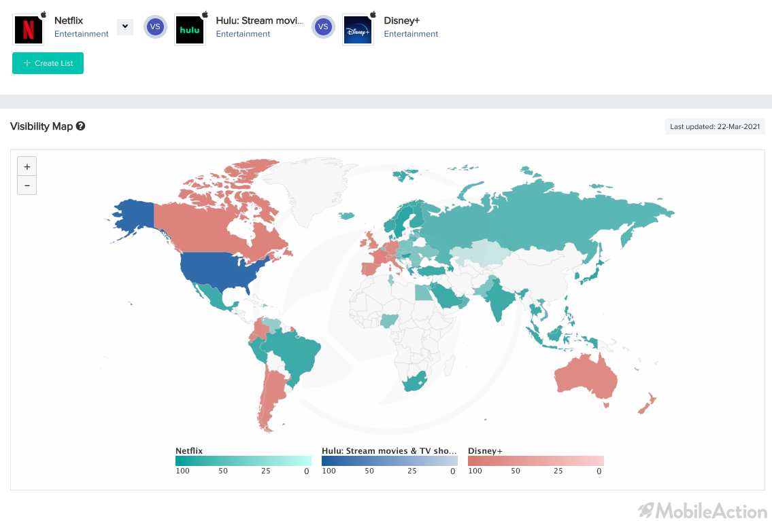Click the Disney+ app icon
This screenshot has width=772, height=521.
point(358,29)
